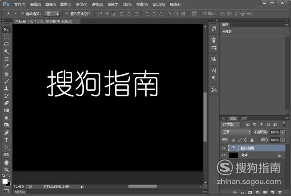The height and width of the screenshot is (196, 291).
Task: Open the 正常 blend mode dropdown
Action: (236, 132)
